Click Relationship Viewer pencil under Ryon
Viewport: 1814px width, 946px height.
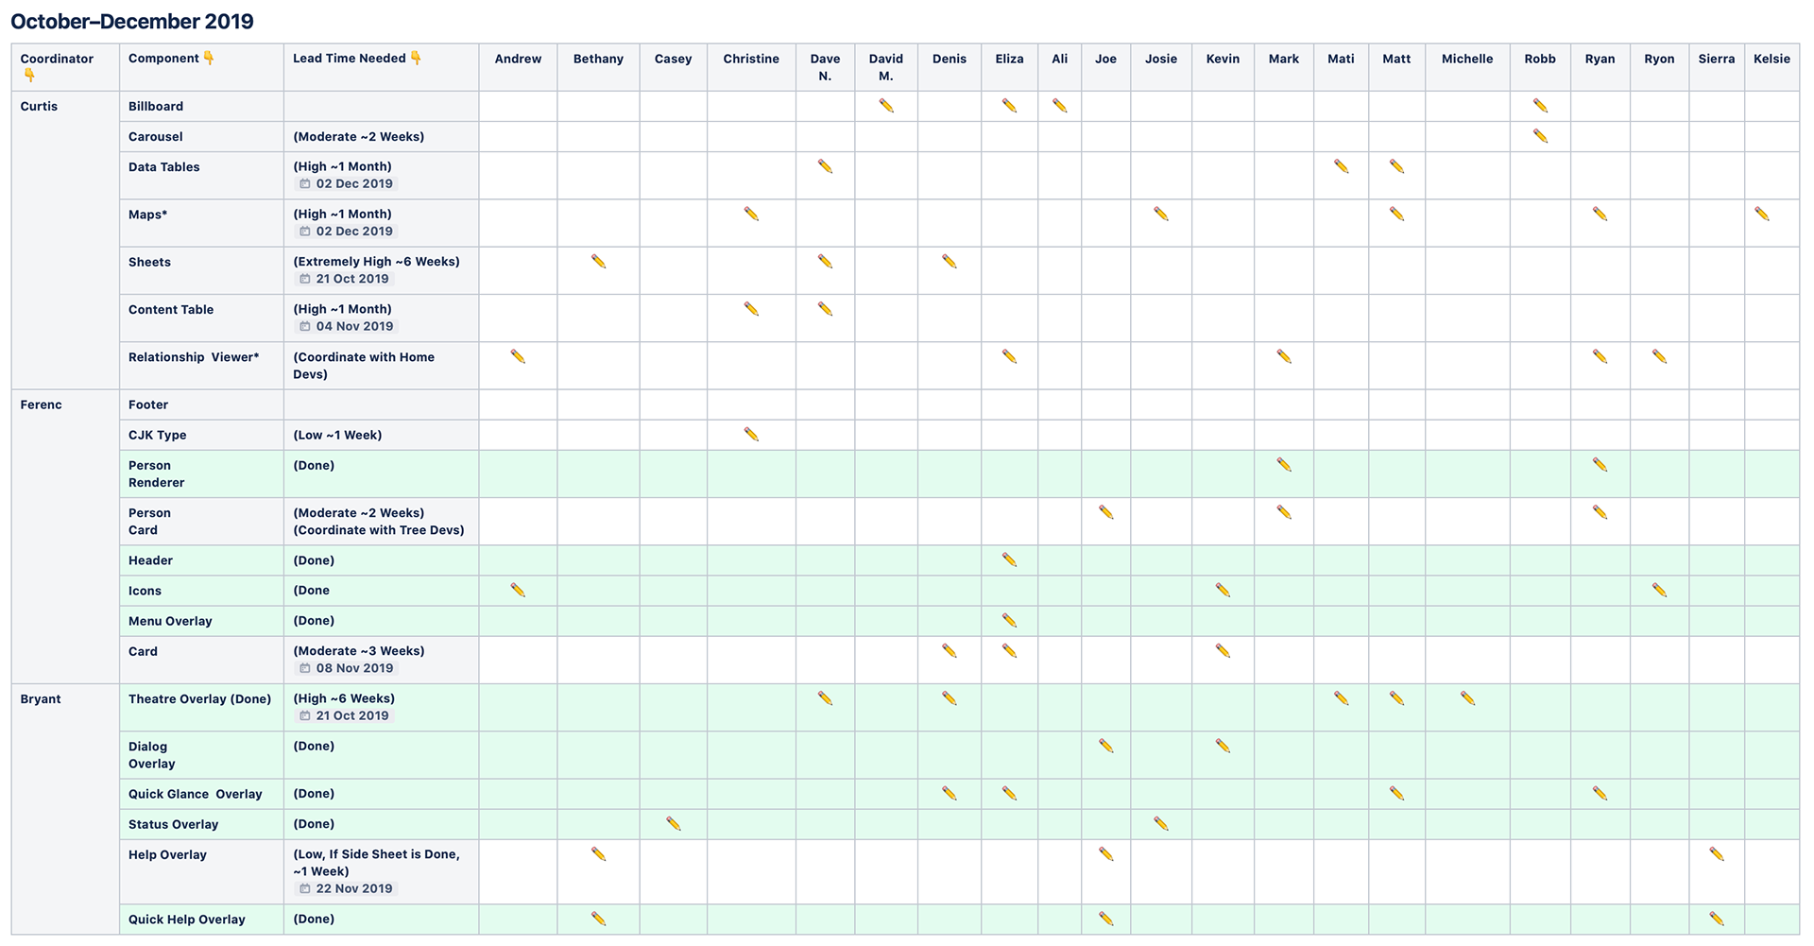click(x=1659, y=356)
